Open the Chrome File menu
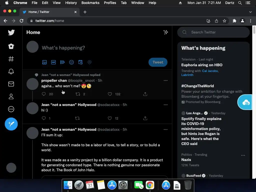 pos(34,3)
